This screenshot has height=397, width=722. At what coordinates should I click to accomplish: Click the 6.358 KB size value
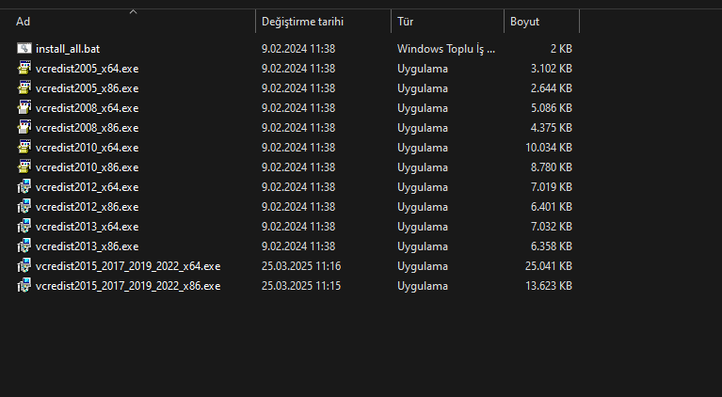point(552,246)
